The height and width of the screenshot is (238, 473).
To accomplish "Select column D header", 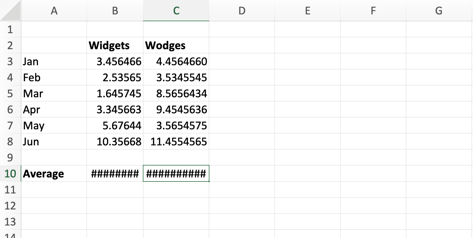I will pos(242,10).
